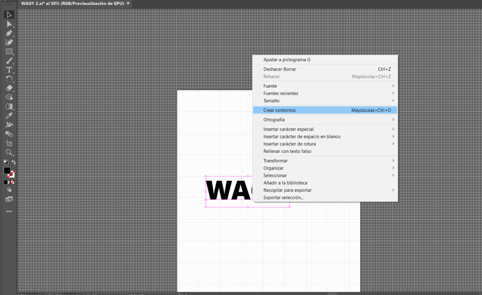Image resolution: width=482 pixels, height=295 pixels.
Task: Select the Pen tool
Action: pos(9,33)
